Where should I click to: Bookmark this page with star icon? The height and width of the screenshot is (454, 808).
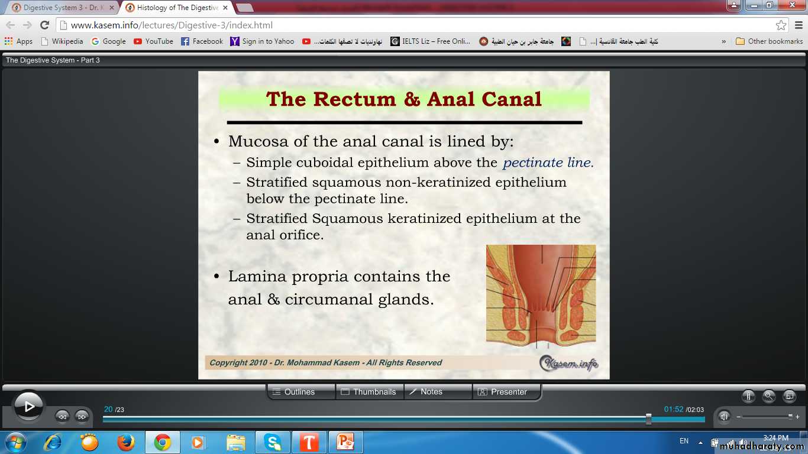[x=781, y=25]
